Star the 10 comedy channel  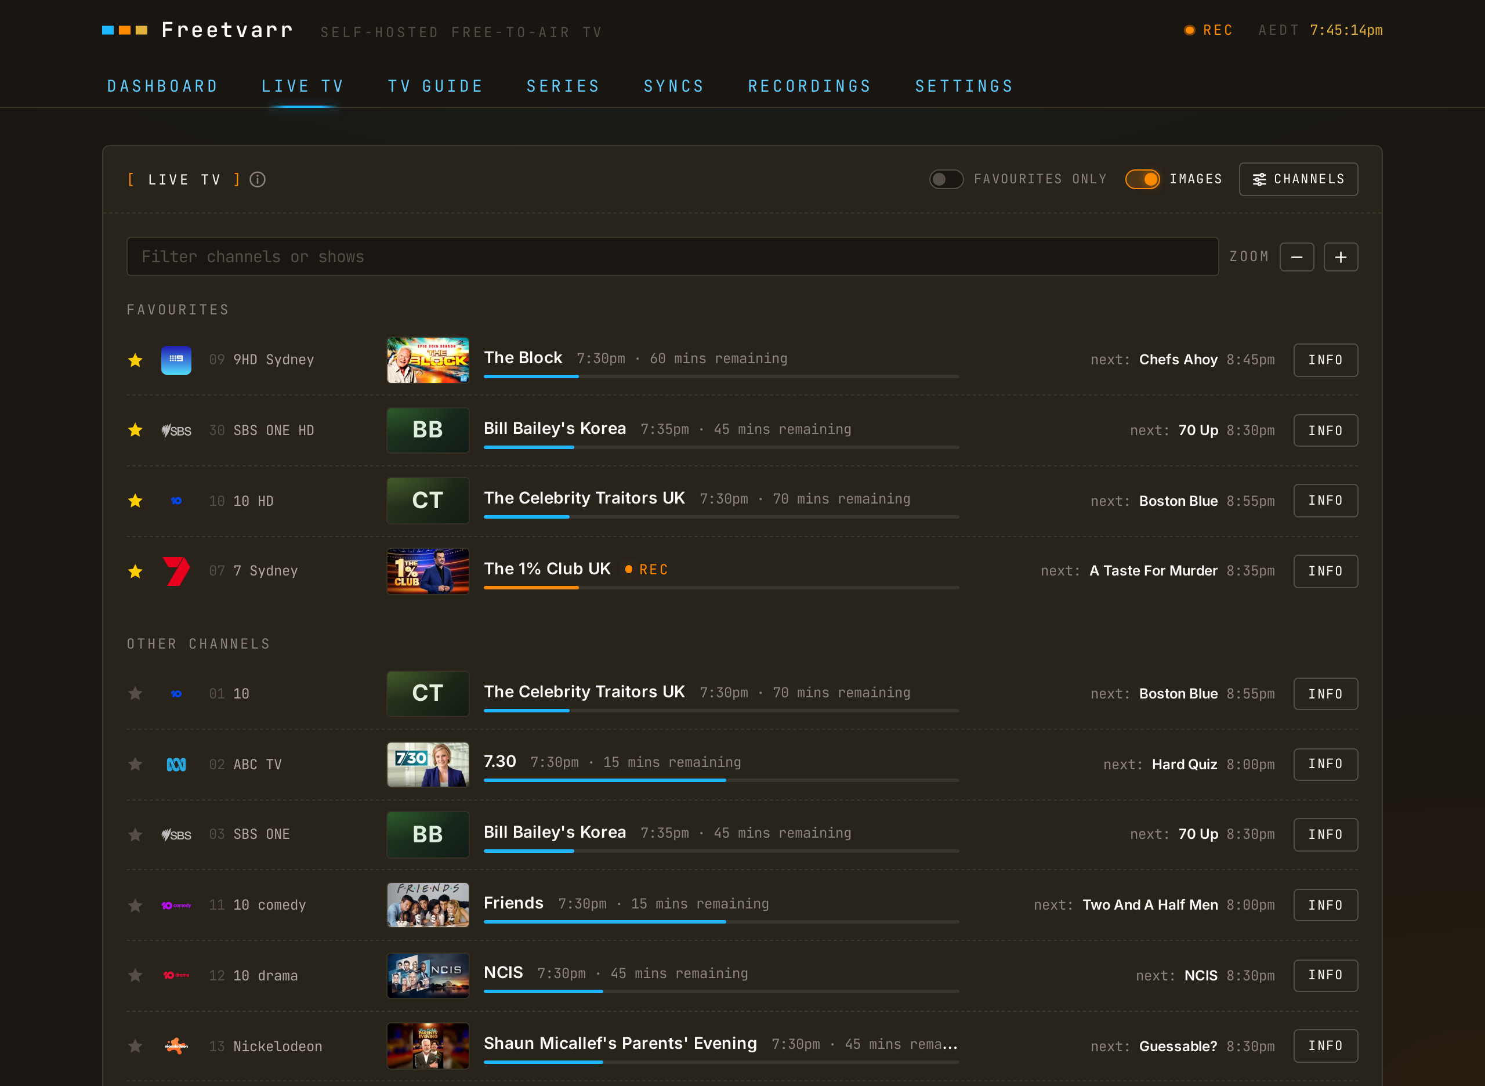(135, 906)
